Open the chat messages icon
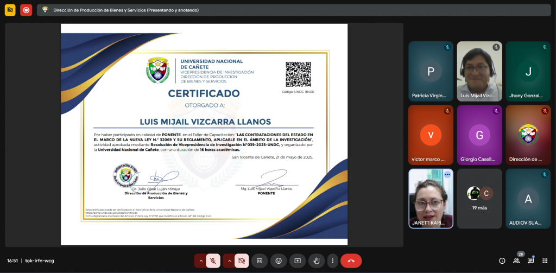This screenshot has height=273, width=556. [x=530, y=261]
